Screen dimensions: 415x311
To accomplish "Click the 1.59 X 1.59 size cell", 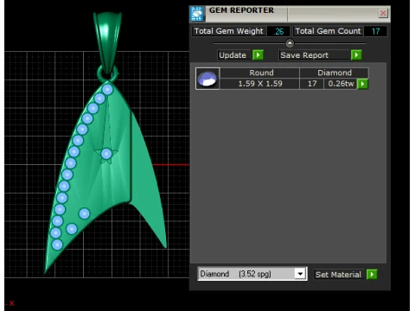I will point(259,84).
